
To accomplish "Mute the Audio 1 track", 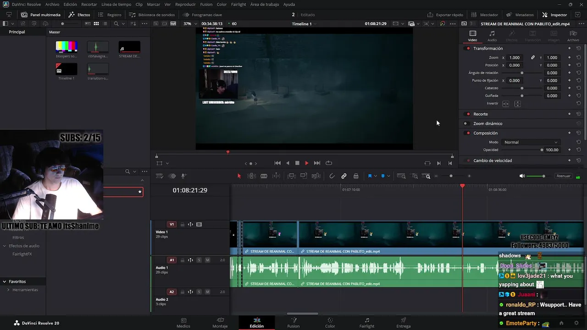I will coord(207,260).
